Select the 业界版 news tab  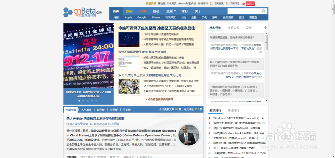[114, 110]
